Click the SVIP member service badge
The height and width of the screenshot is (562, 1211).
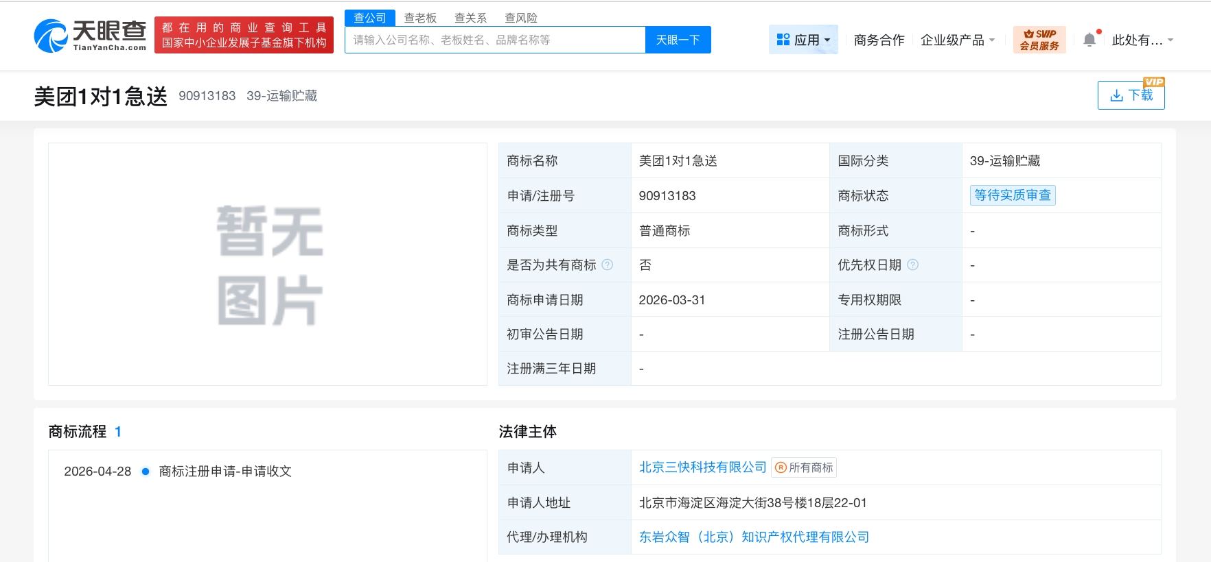pyautogui.click(x=1039, y=40)
